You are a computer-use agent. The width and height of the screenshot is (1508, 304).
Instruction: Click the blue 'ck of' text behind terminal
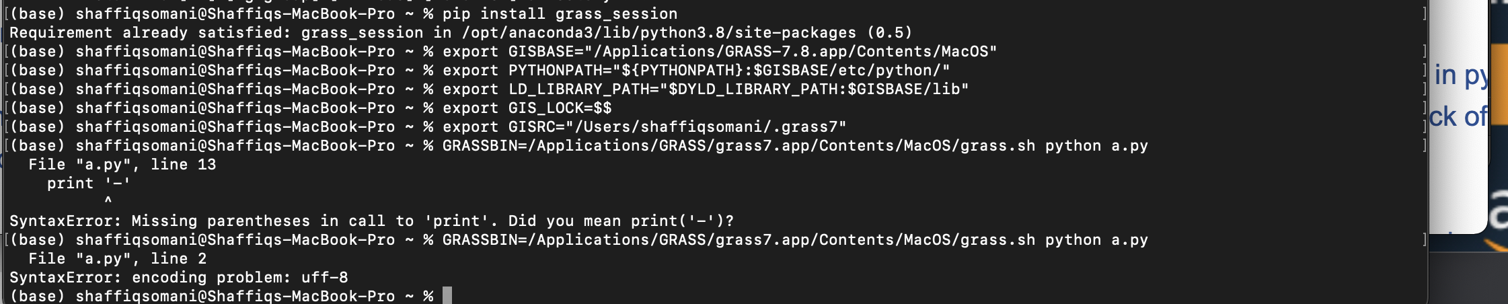point(1458,117)
